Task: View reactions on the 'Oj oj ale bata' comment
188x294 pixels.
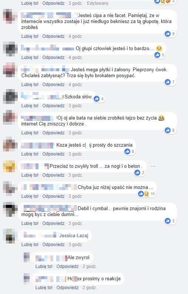Action: coord(170,130)
